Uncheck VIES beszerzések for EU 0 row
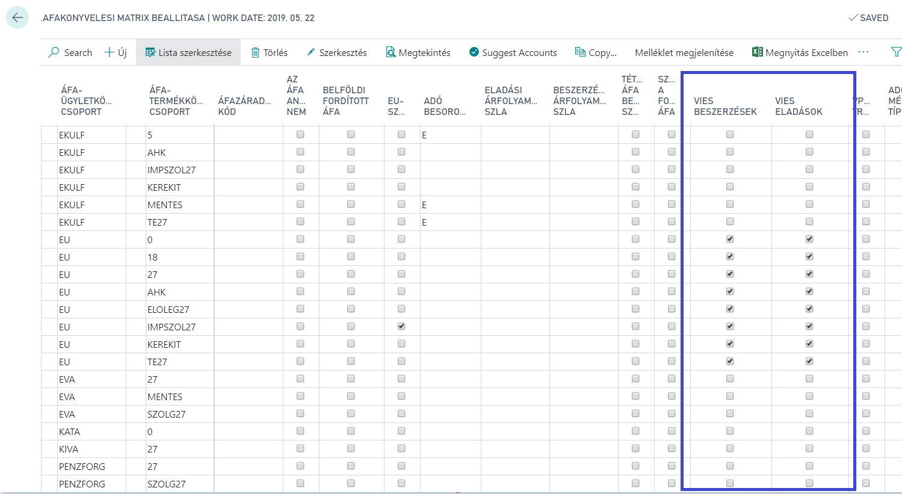Screen dimensions: 902x494 [x=730, y=239]
